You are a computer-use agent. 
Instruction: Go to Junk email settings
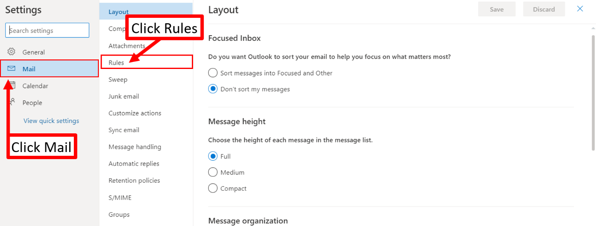pos(124,96)
